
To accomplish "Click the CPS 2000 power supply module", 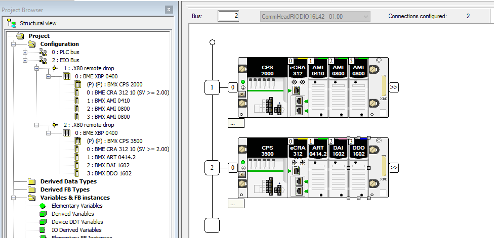I will coord(267,87).
